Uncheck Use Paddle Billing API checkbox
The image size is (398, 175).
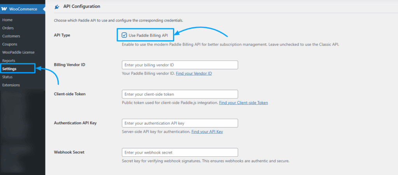coord(124,35)
